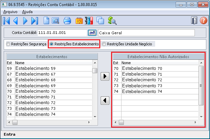Screen dimensions: 210x139
Task: Open the Arquivo menu
Action: point(10,12)
